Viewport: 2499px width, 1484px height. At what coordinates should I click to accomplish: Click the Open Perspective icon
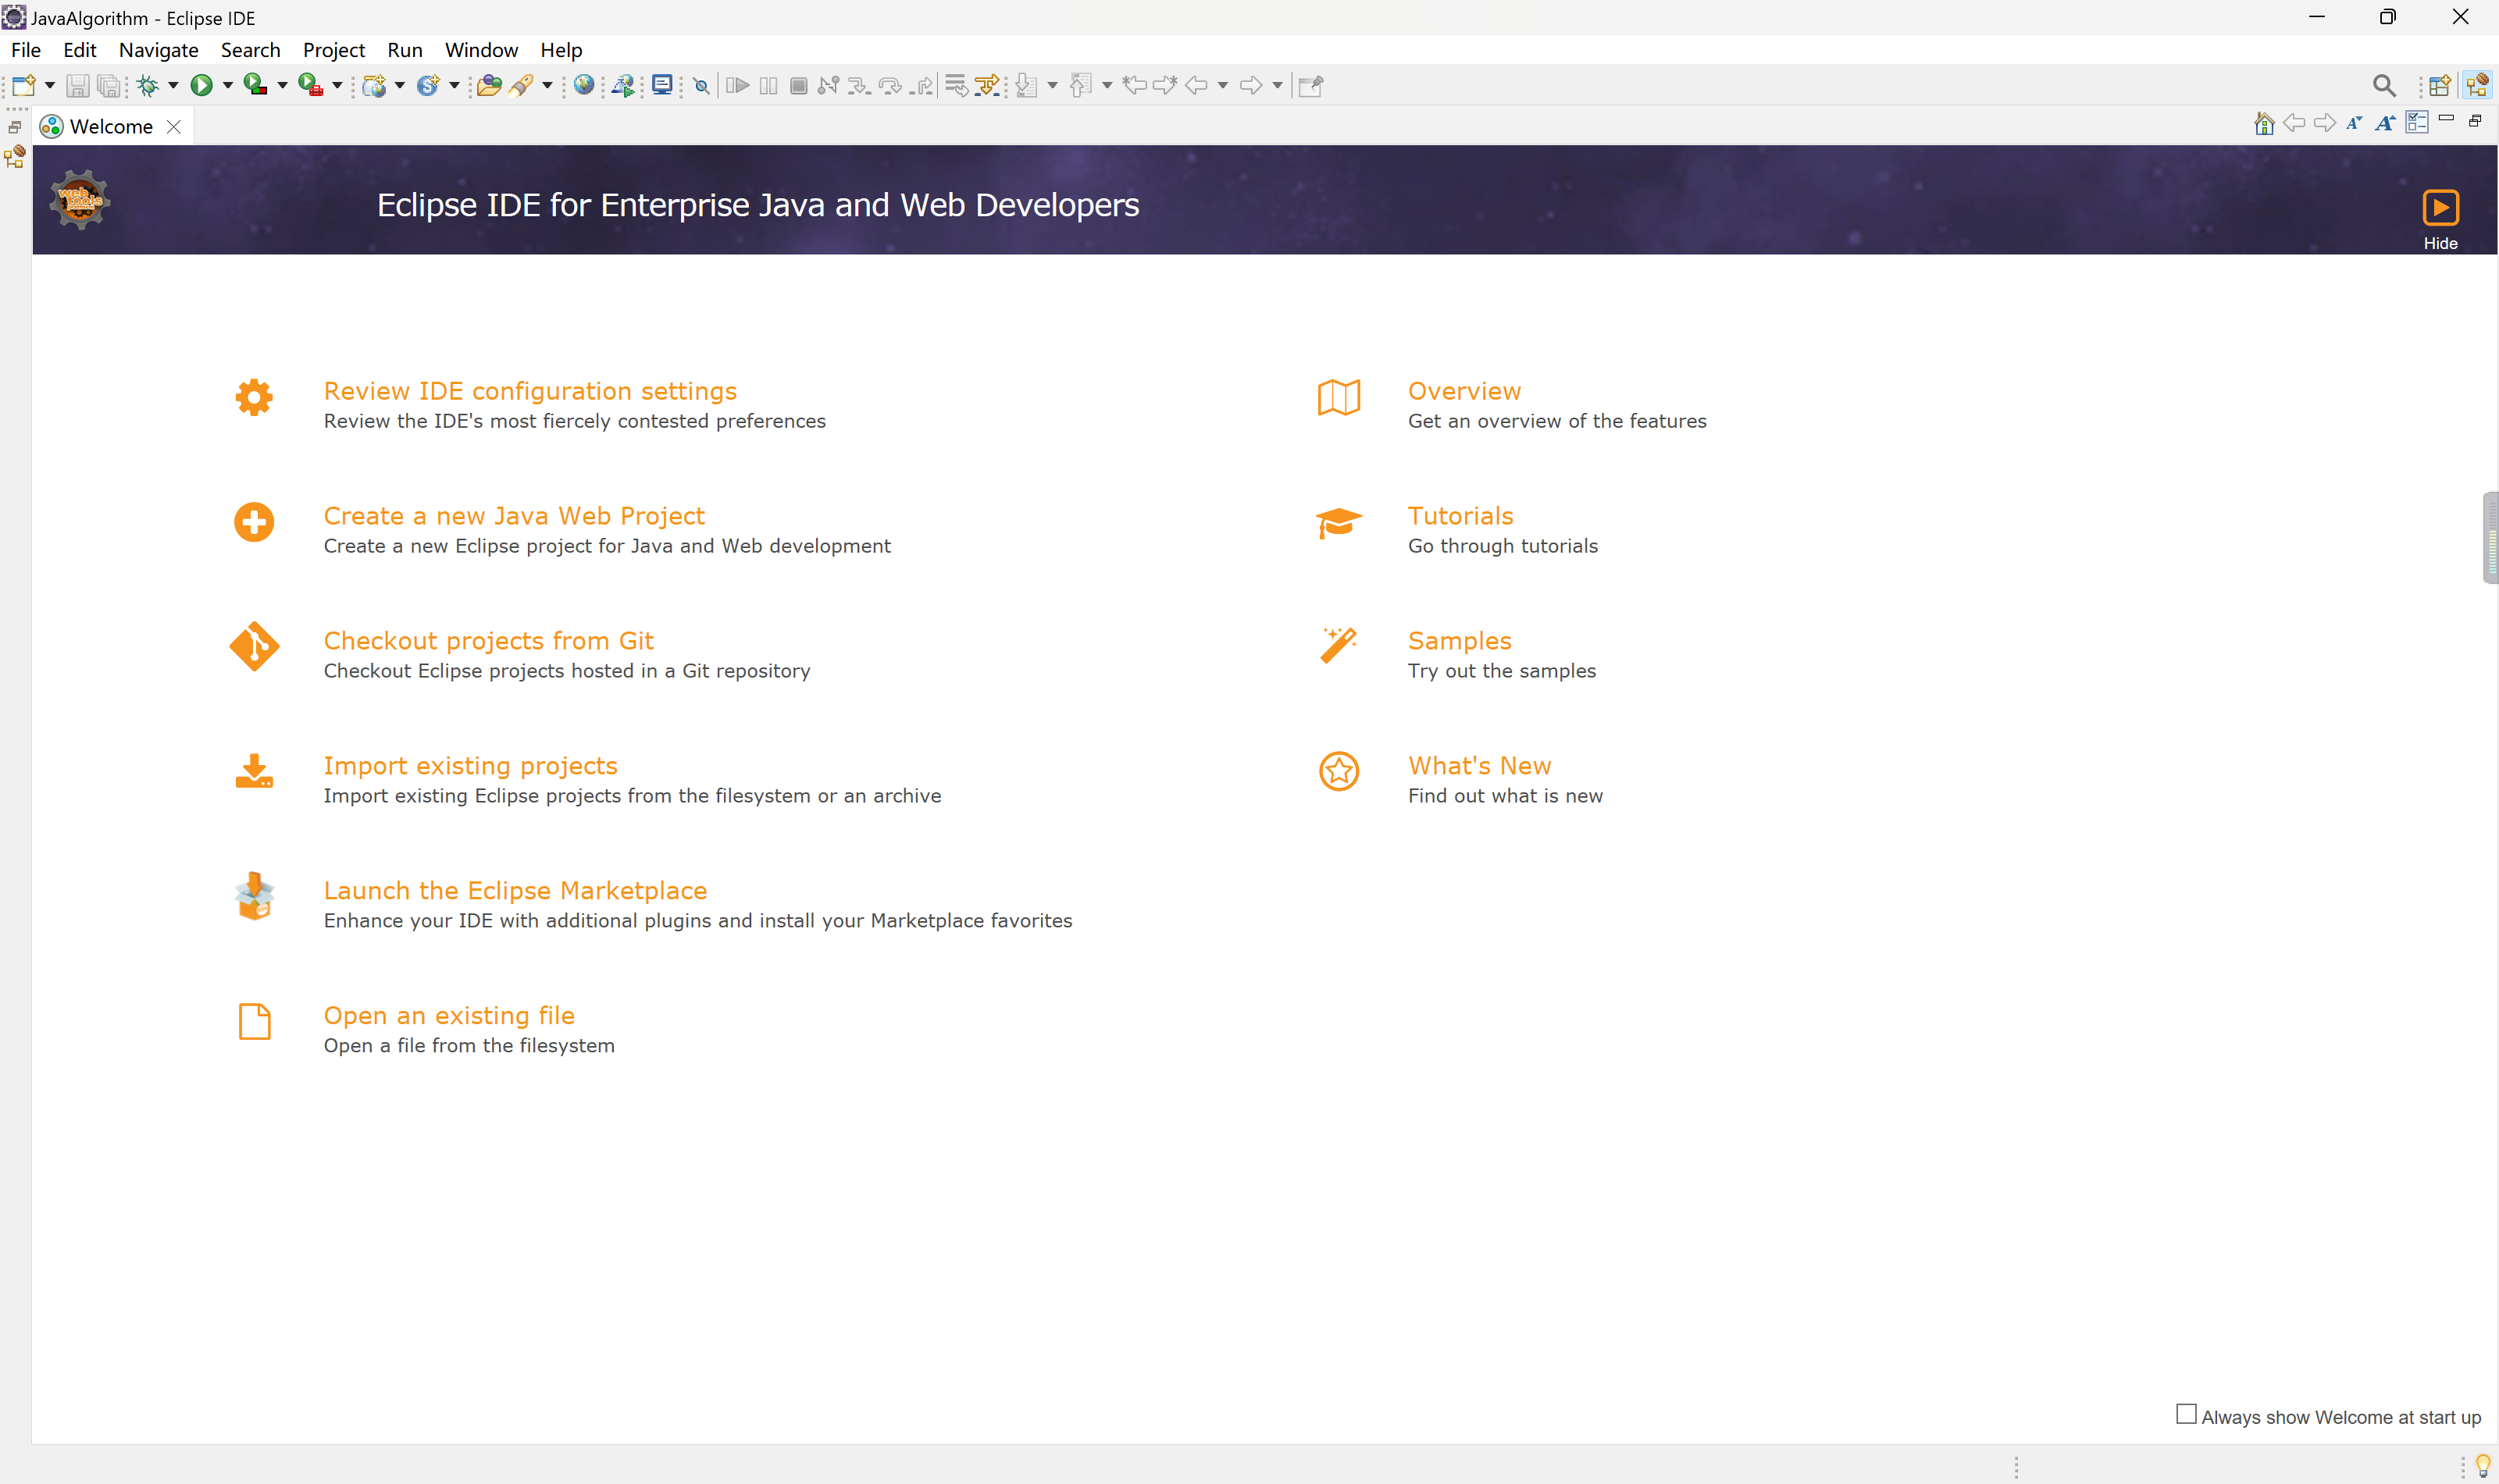point(2440,86)
